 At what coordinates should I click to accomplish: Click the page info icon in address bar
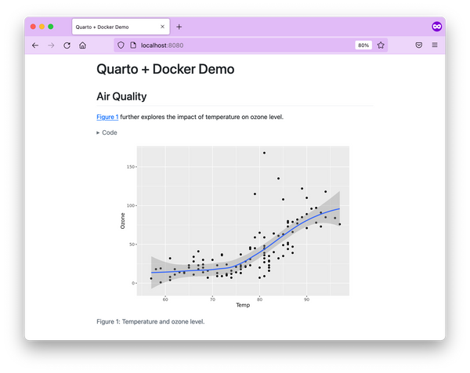pos(133,45)
